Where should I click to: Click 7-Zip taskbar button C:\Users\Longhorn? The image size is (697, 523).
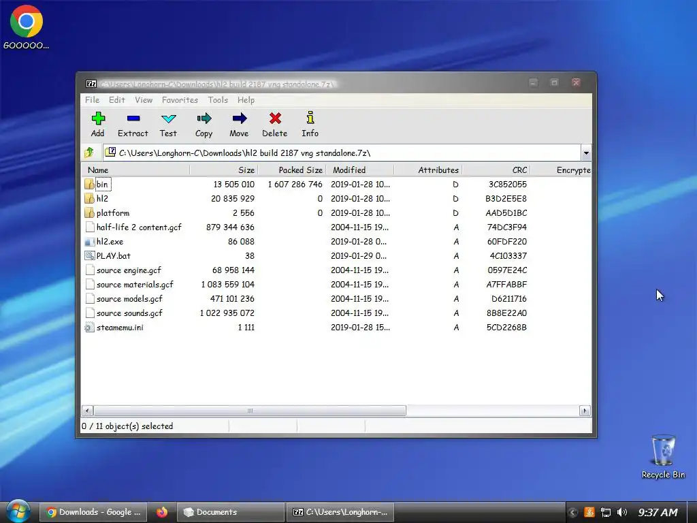(340, 512)
